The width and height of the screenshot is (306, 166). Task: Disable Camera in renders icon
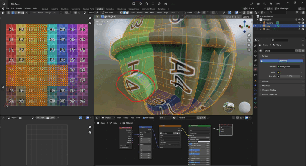click(x=302, y=23)
